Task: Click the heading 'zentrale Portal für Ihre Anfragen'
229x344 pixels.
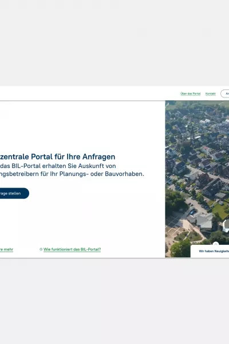Action: click(58, 157)
